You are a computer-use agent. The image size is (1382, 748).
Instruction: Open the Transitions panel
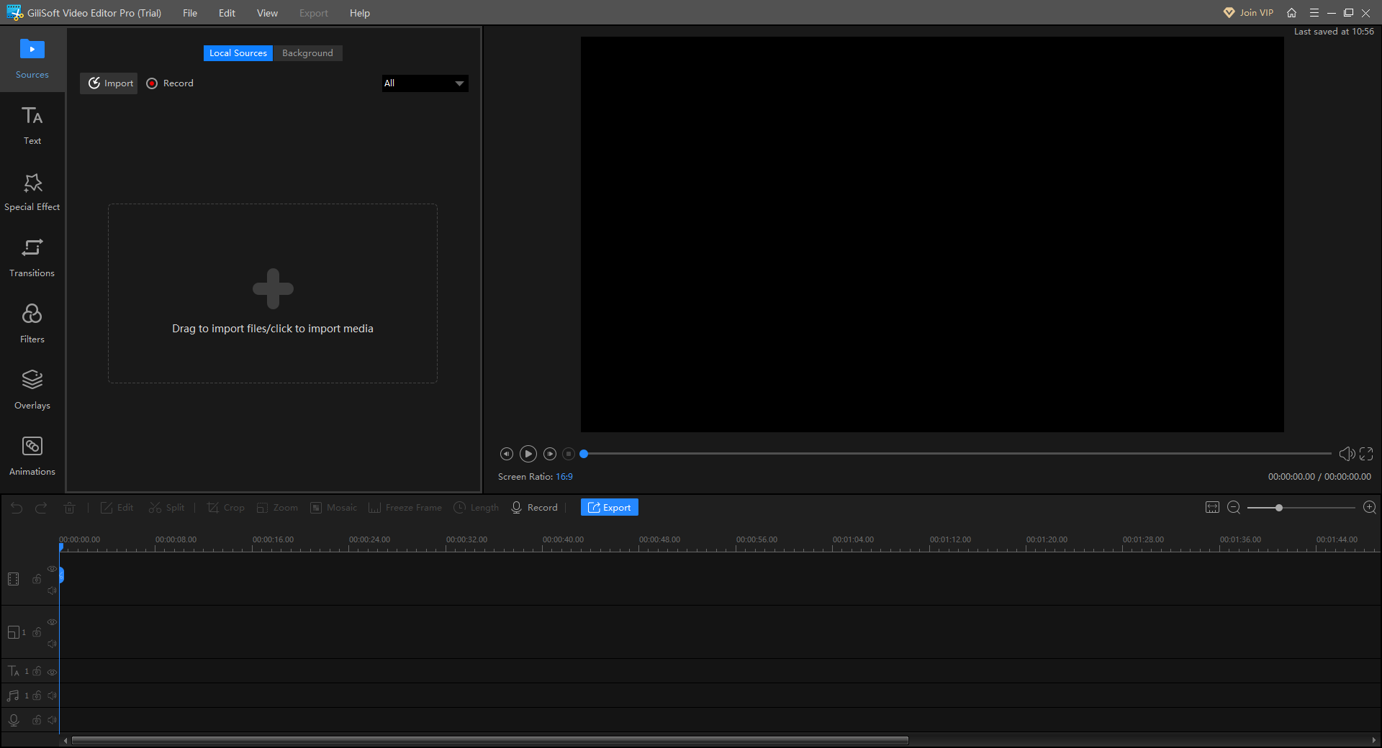[x=32, y=258]
